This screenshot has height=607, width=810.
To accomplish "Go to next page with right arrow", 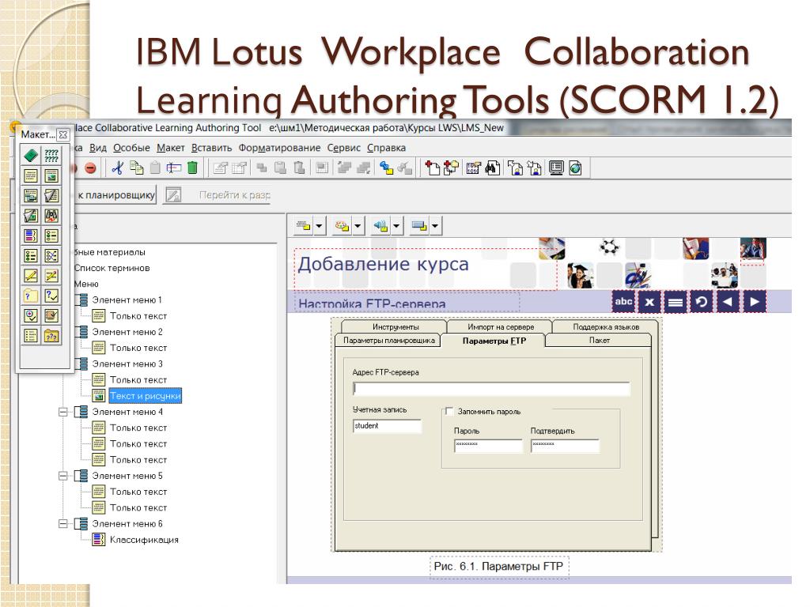I will point(754,301).
